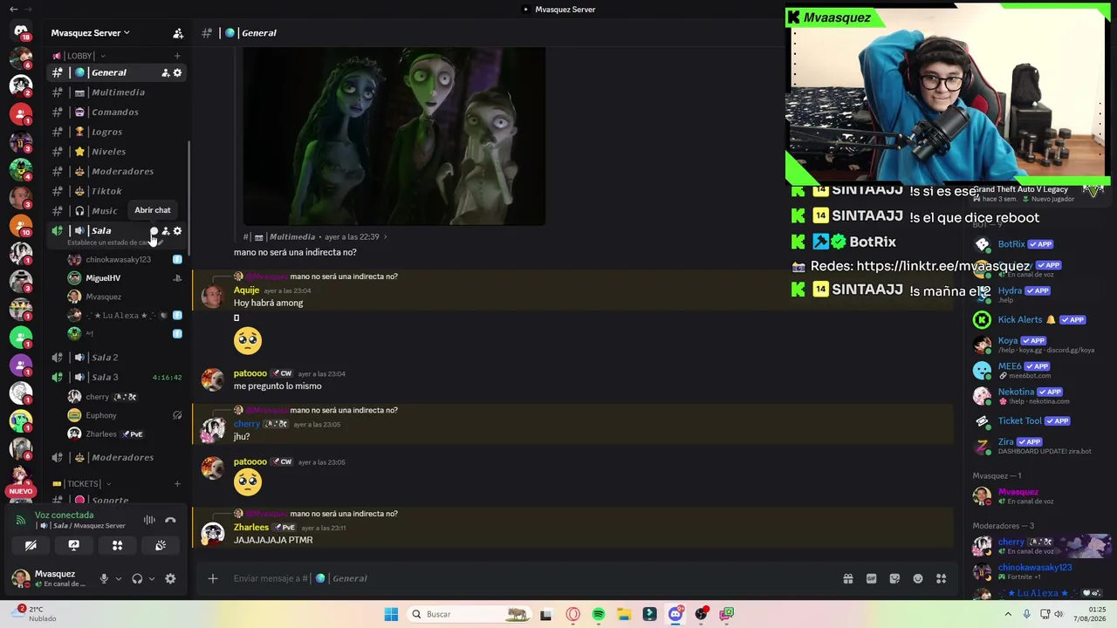Open microphone input options arrow
This screenshot has height=628, width=1117.
[x=119, y=578]
